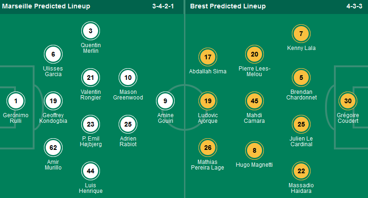
Task: Select Luis Henrique's number 44 badge
Action: (x=91, y=171)
